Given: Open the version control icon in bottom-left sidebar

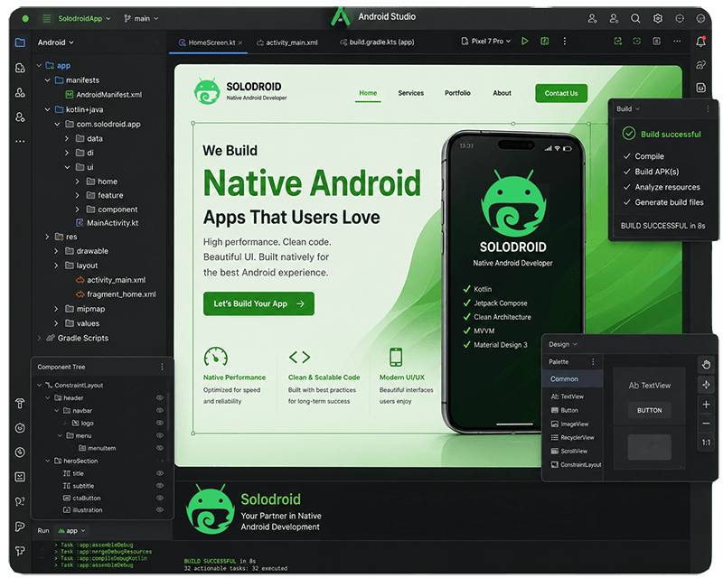Looking at the screenshot, I should click(20, 551).
